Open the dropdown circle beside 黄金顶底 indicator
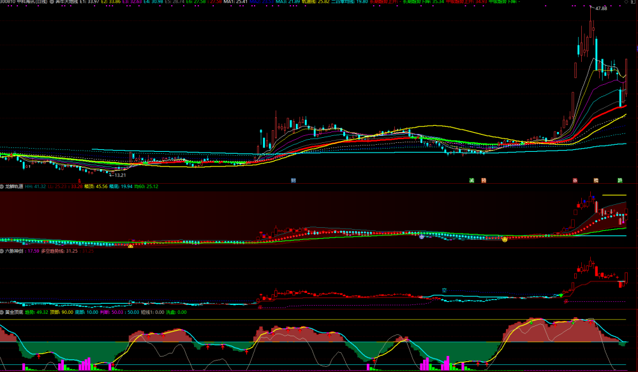638x372 pixels. [2, 312]
